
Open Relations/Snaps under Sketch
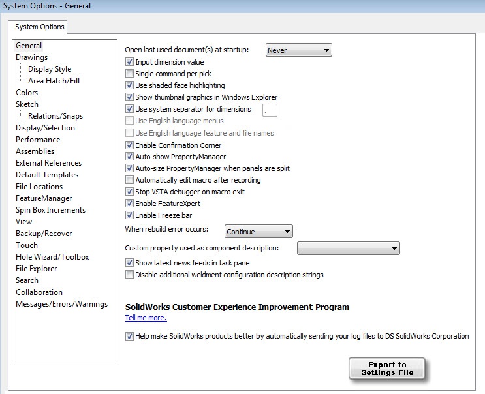point(55,116)
